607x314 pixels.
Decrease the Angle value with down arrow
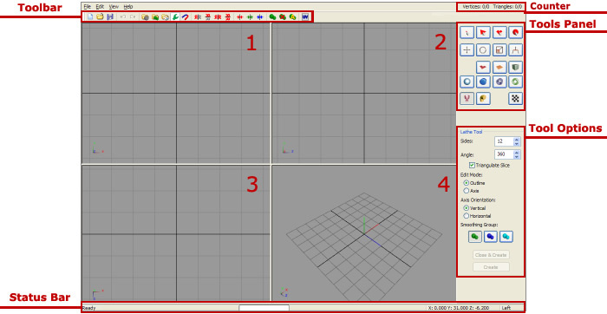(517, 156)
